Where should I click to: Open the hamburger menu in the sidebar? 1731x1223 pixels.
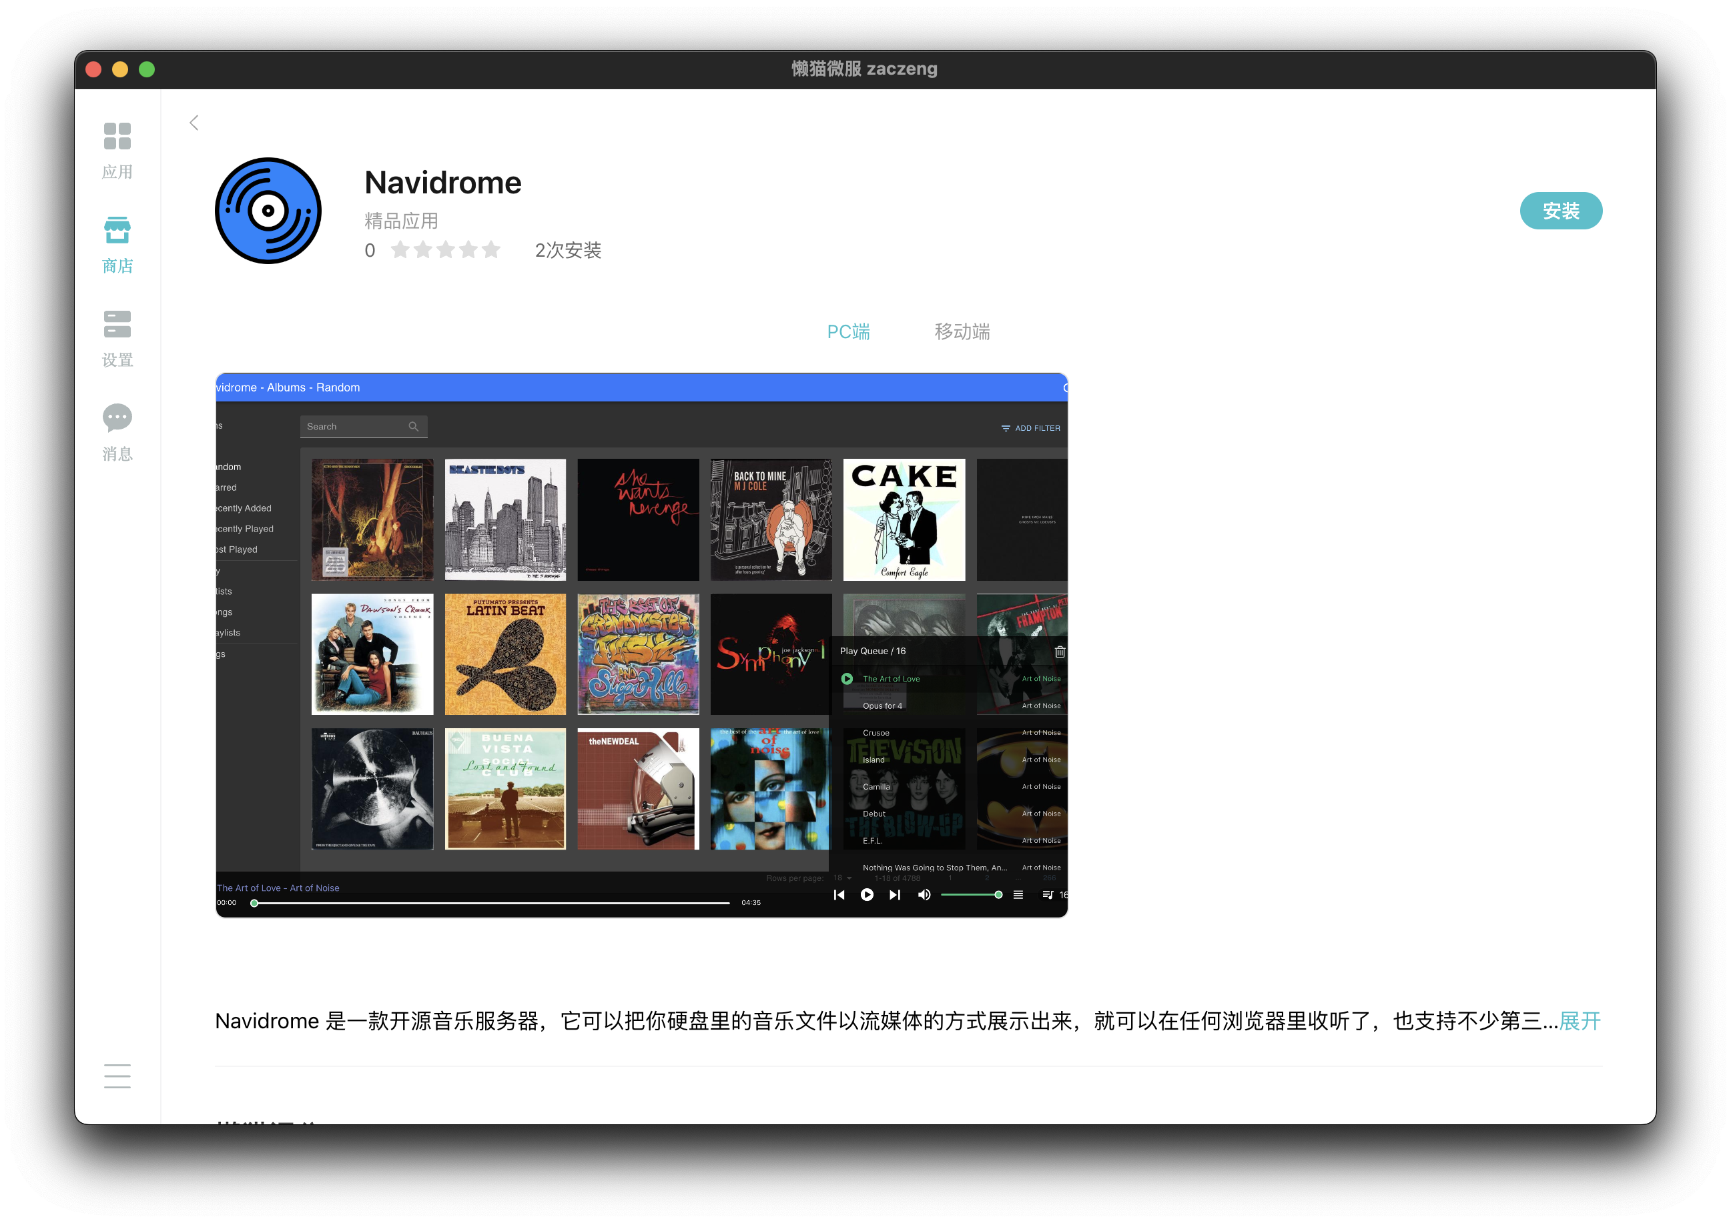pos(117,1076)
